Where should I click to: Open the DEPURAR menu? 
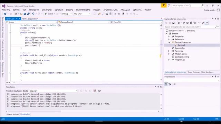[59, 10]
